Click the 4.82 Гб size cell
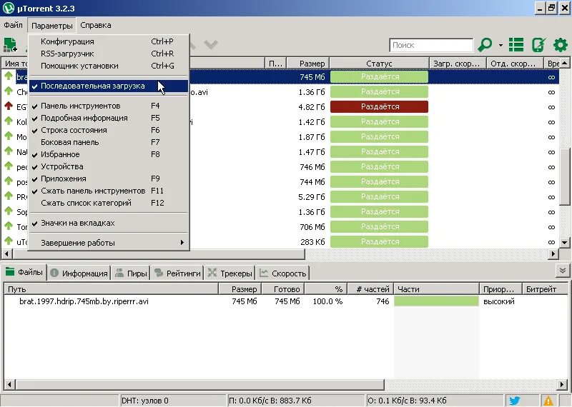572x407 pixels. click(x=311, y=107)
